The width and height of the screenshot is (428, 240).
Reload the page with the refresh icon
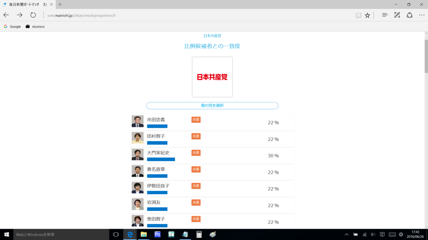[x=33, y=15]
